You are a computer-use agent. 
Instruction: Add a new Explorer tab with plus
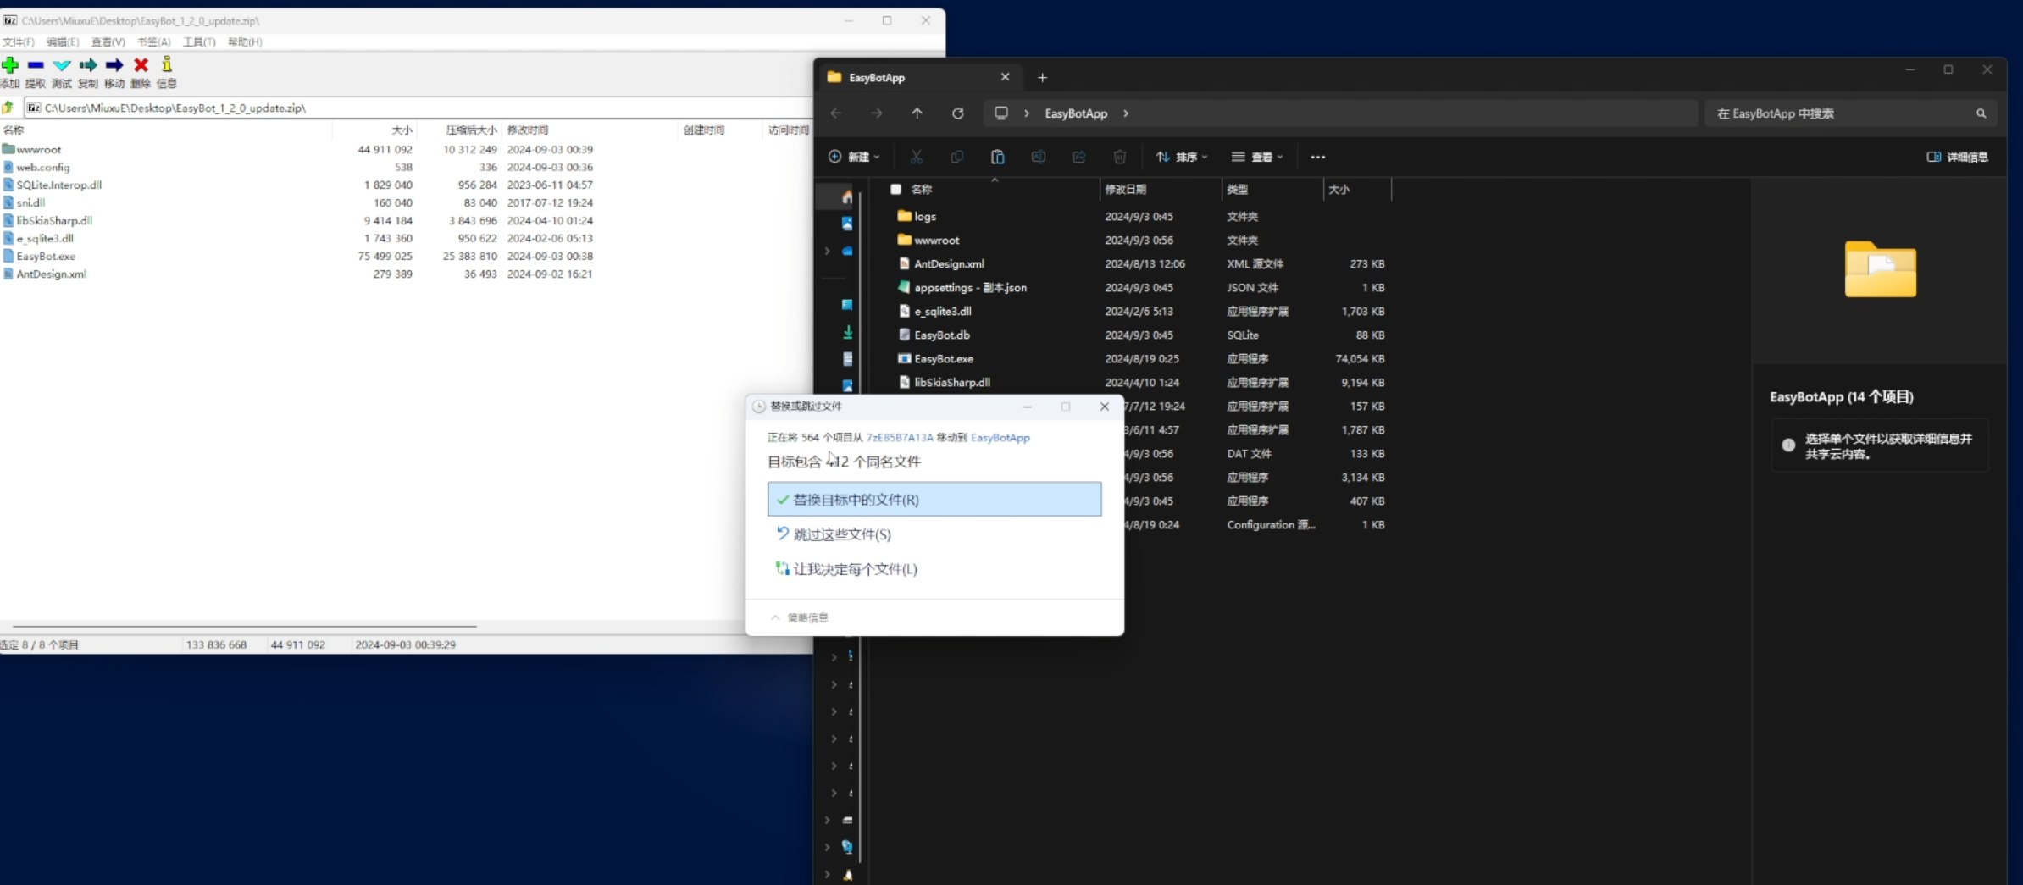click(x=1043, y=78)
